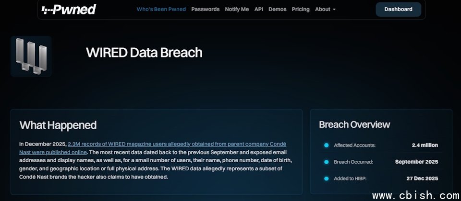Click the bullet icon beside Breach Occurred
The height and width of the screenshot is (201, 461).
[x=326, y=162]
